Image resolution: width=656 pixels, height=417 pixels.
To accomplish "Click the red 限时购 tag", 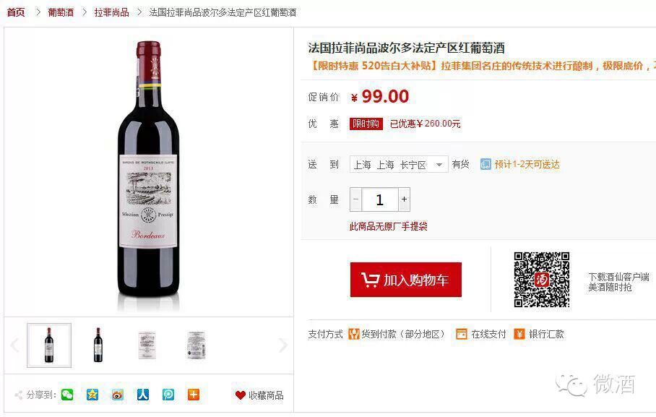I will pos(366,124).
